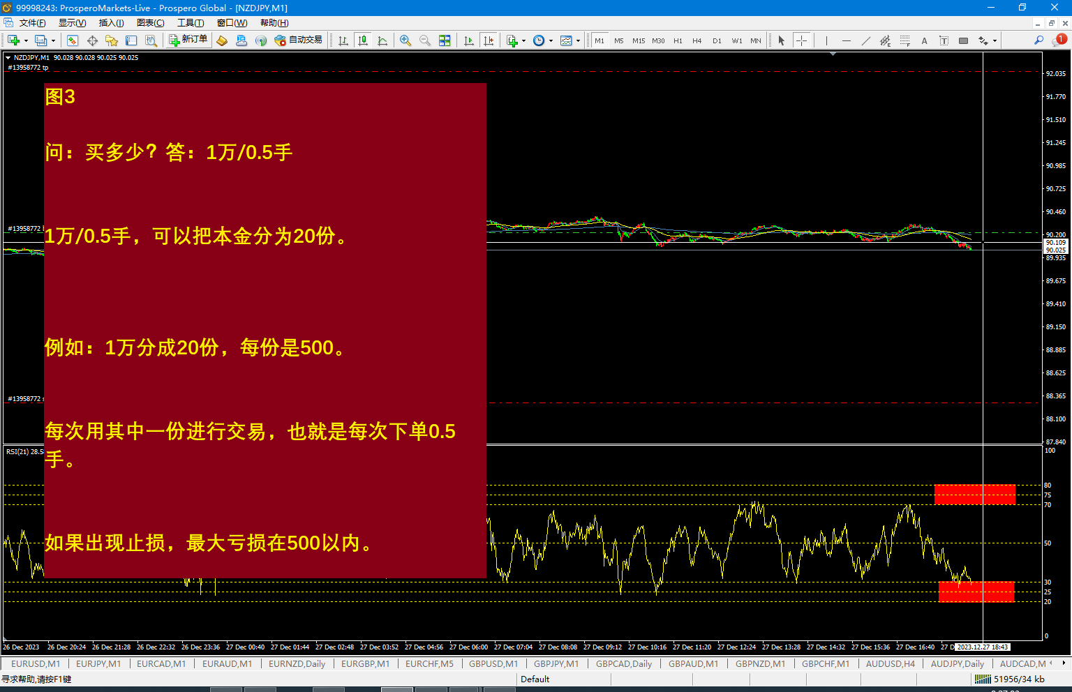Click the Default profile selector in status bar

535,679
